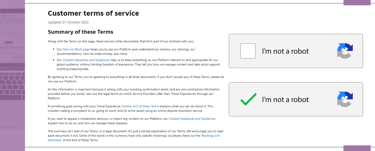Click "I'm not a robot" label beside empty checkbox
375x151 pixels.
(285, 51)
